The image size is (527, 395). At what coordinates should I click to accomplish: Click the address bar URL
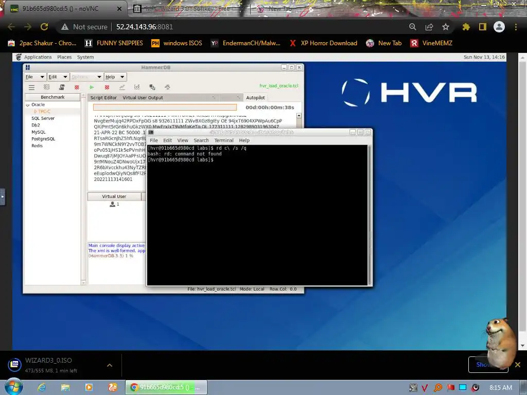click(145, 27)
